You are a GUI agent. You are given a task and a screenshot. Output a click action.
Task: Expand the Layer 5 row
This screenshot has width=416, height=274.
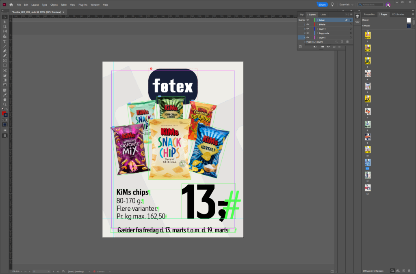pyautogui.click(x=318, y=38)
